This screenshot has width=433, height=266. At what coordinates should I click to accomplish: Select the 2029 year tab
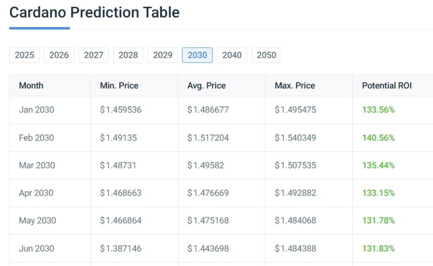click(163, 55)
